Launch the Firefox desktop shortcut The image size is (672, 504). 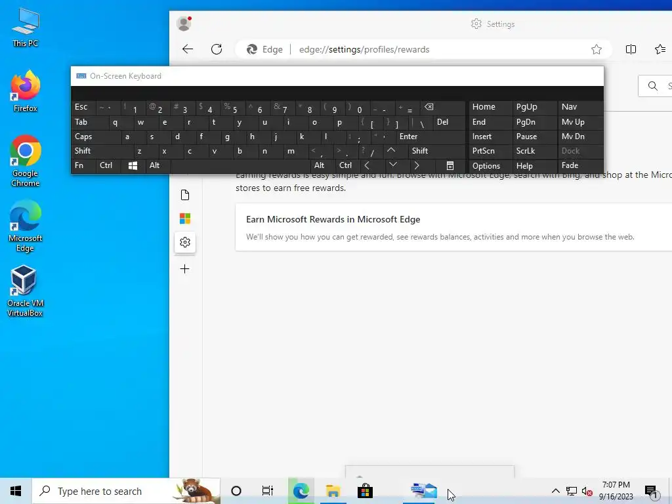(x=26, y=91)
